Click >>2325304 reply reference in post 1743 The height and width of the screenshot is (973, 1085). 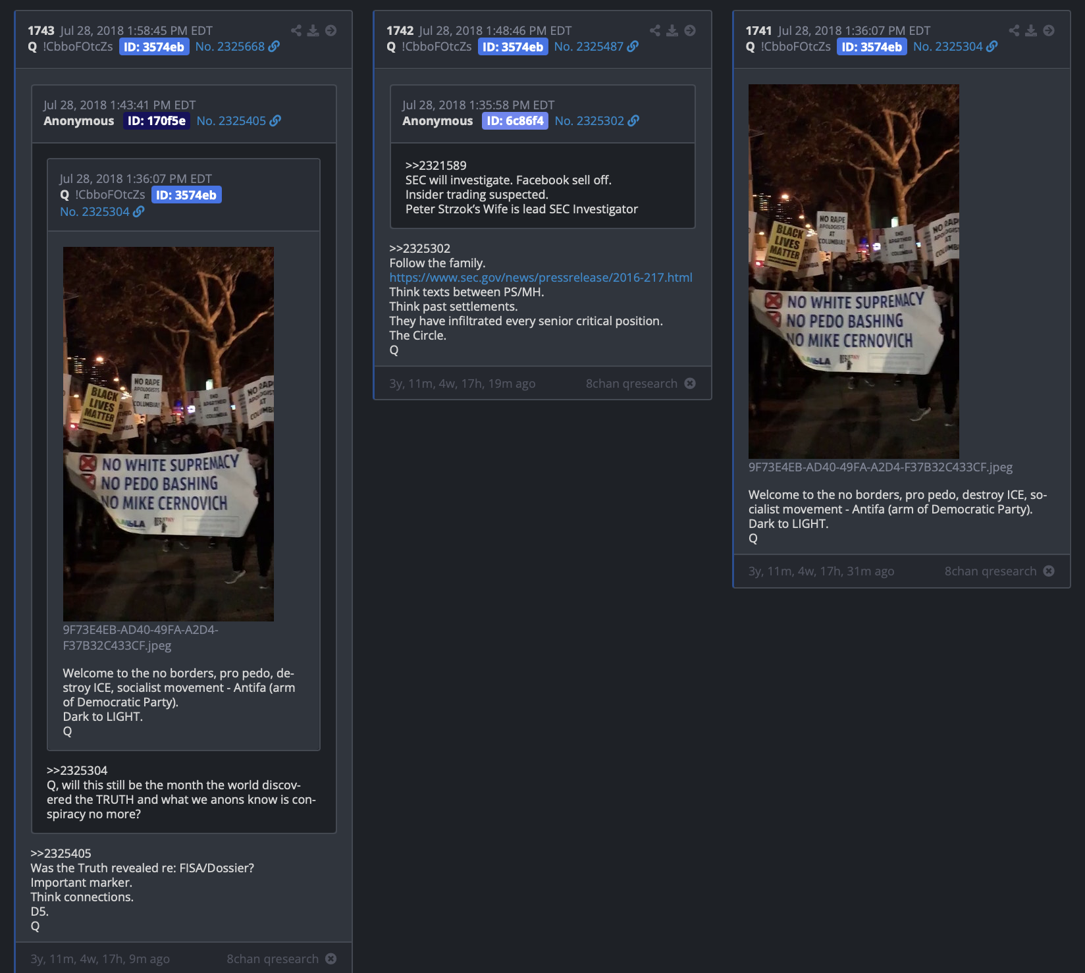77,770
